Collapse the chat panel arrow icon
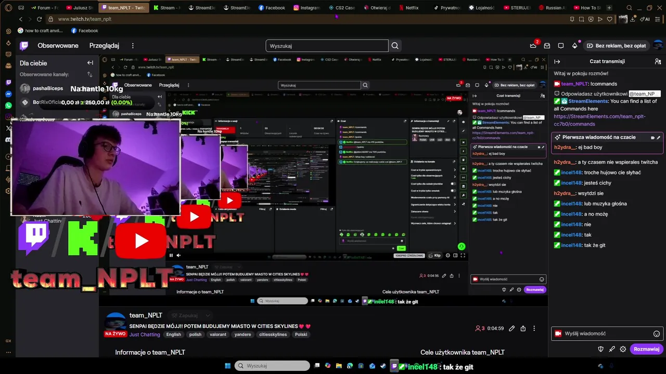 pos(557,61)
